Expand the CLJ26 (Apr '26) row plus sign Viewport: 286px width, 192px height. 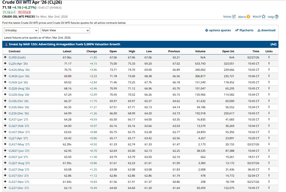tap(5, 63)
